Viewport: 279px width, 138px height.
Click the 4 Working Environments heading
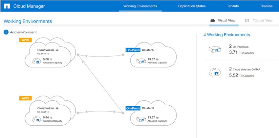click(227, 35)
